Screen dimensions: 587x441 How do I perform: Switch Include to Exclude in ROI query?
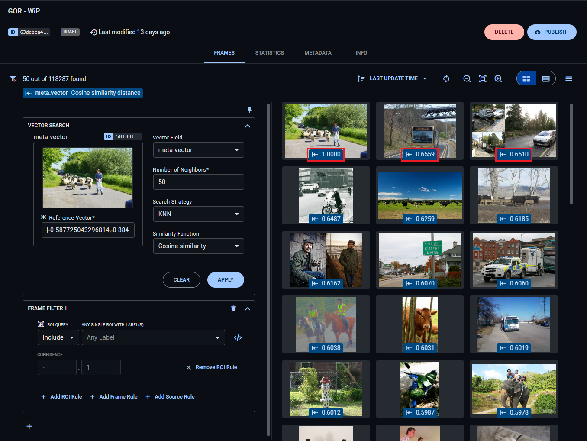click(x=58, y=337)
